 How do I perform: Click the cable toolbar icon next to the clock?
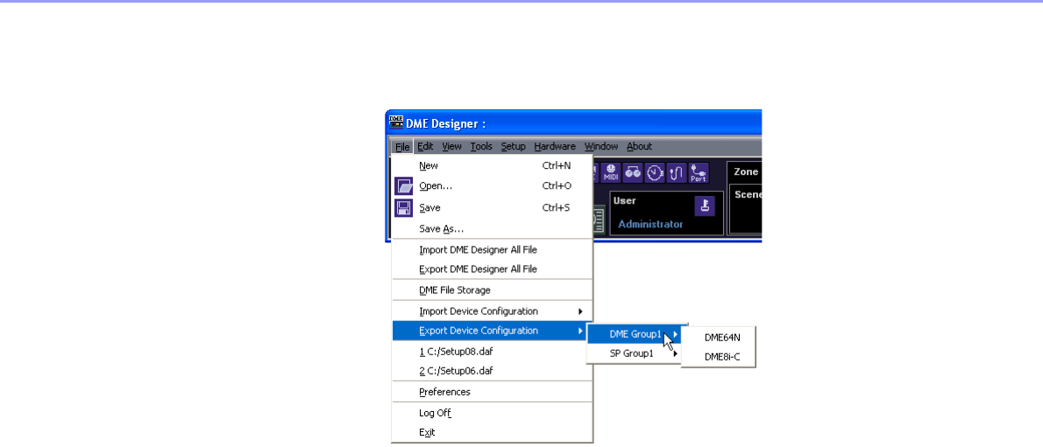677,172
